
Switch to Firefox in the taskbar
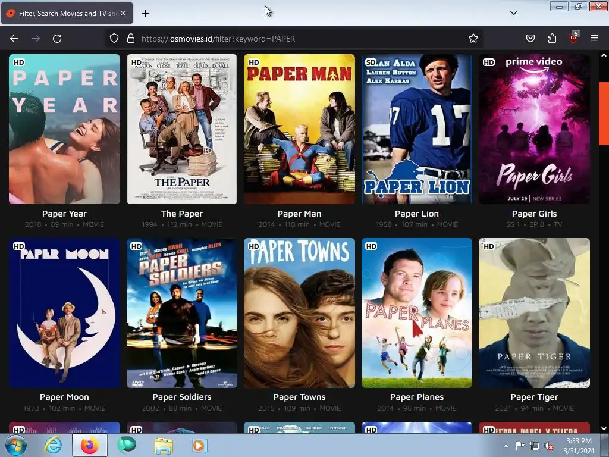(90, 445)
